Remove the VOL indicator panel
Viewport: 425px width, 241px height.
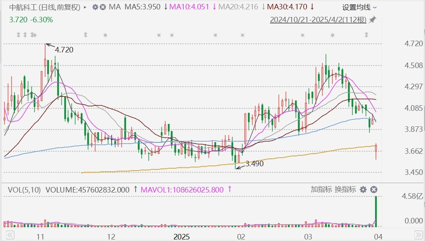(x=374, y=190)
